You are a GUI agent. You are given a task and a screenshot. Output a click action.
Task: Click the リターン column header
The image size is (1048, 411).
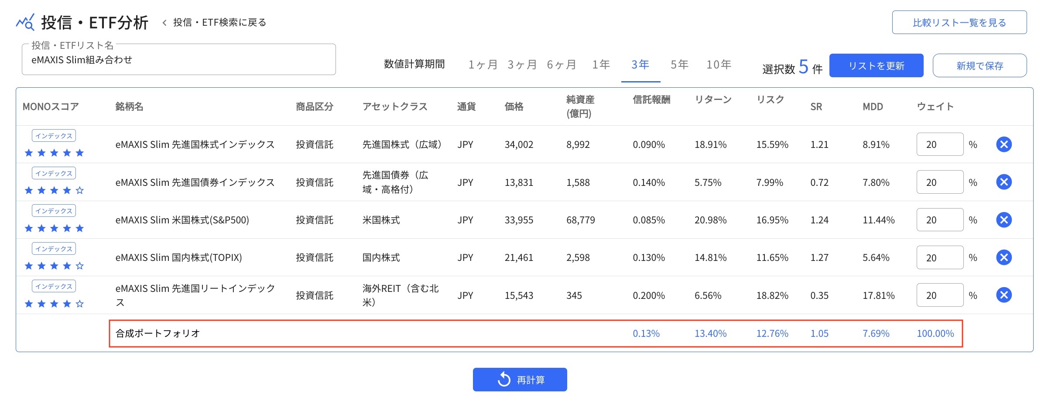click(x=713, y=99)
